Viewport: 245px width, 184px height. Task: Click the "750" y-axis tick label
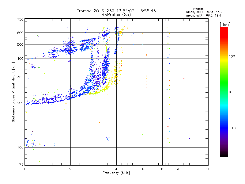click(20, 19)
